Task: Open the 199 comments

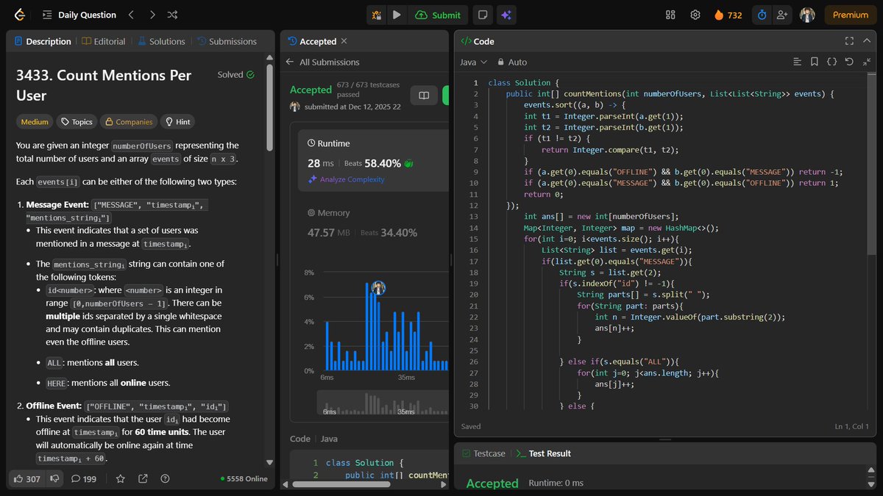Action: (84, 478)
